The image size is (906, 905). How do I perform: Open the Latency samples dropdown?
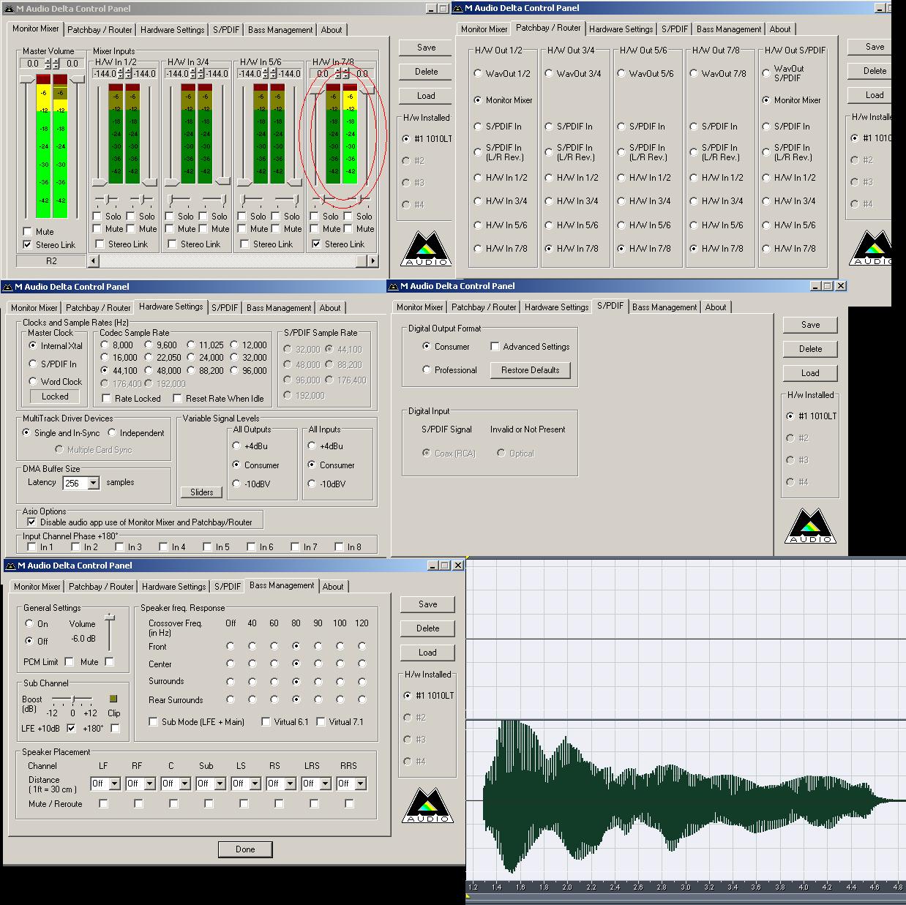tap(93, 483)
